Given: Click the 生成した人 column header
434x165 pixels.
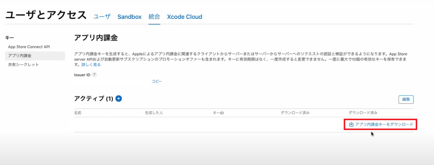Looking at the screenshot, I should 154,113.
